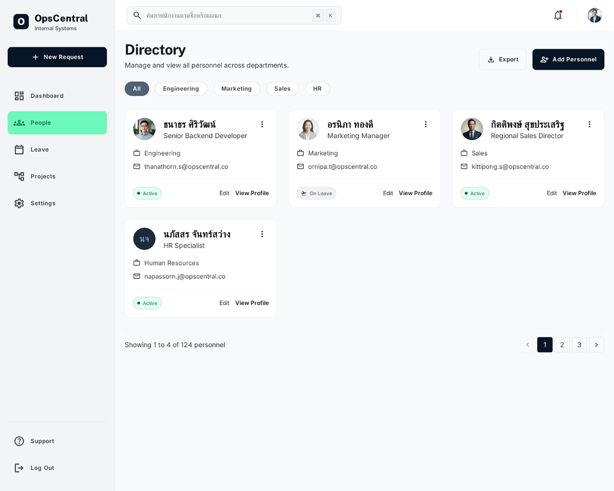614x491 pixels.
Task: Edit the Marketing Manager card
Action: [x=388, y=193]
